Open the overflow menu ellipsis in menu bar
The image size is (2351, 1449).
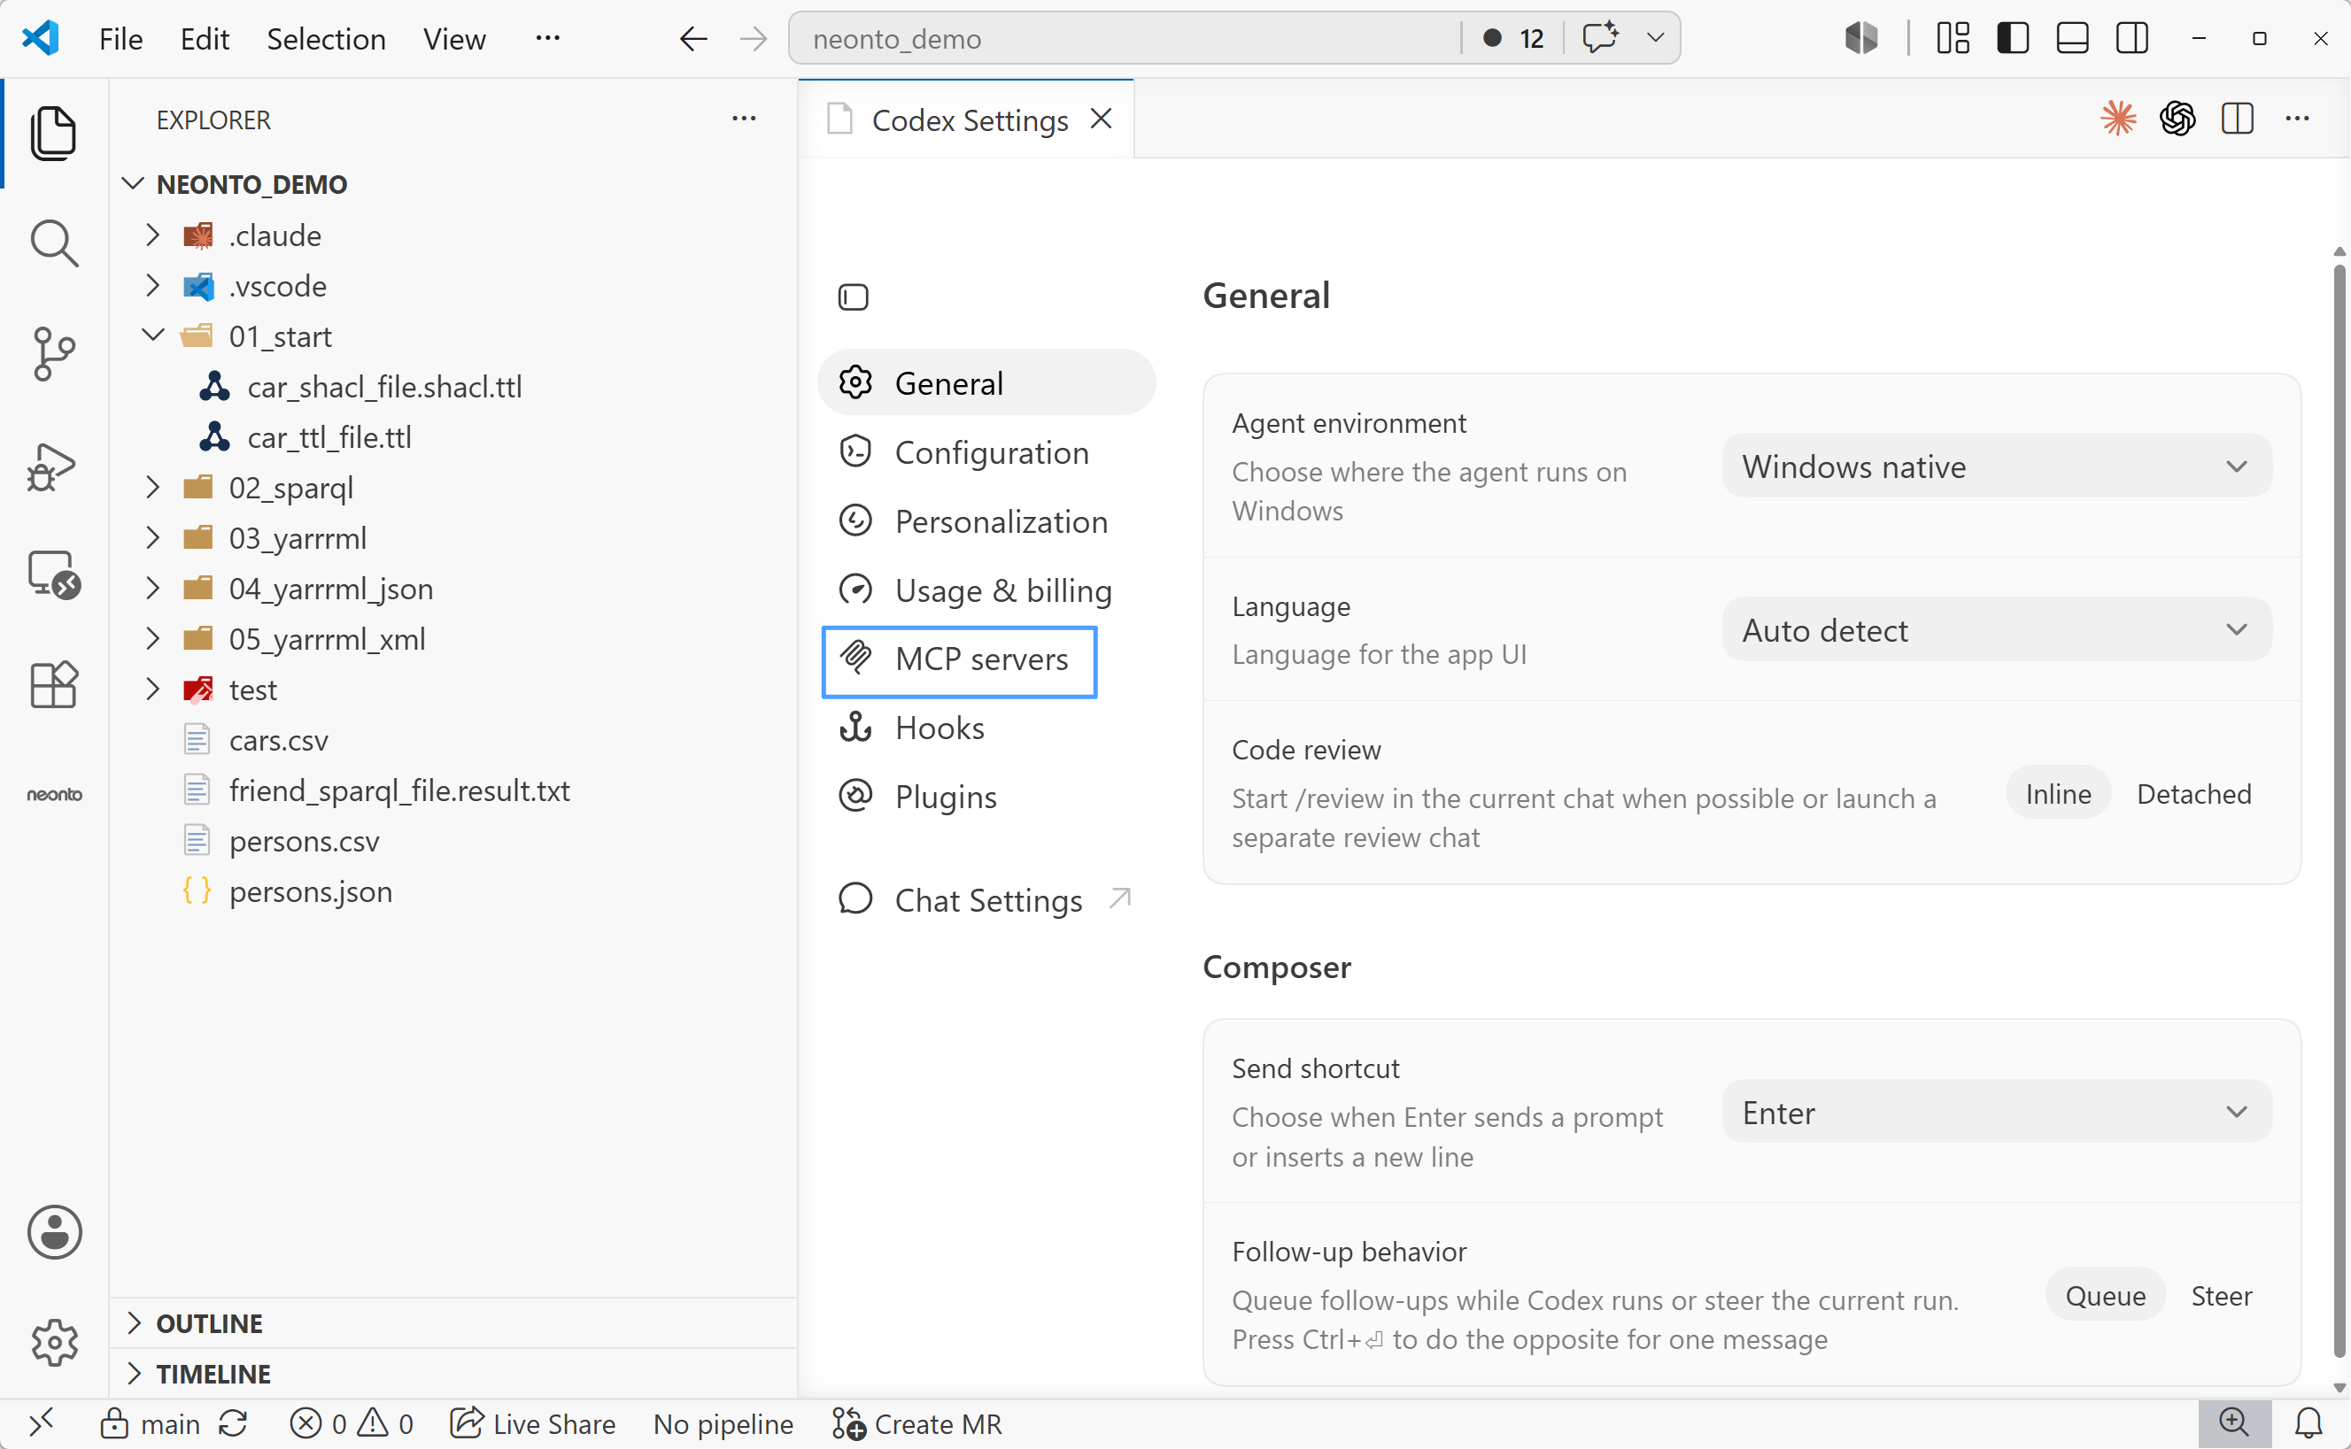[547, 38]
